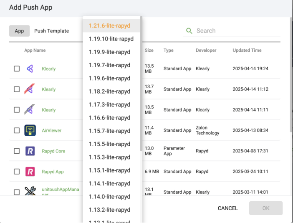Open the Klearly link updated 11:12

pos(49,89)
